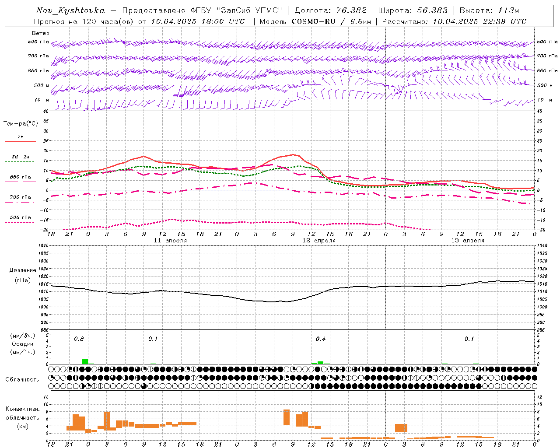
Task: Click the Конвективн. convective cloud label
Action: pyautogui.click(x=22, y=409)
